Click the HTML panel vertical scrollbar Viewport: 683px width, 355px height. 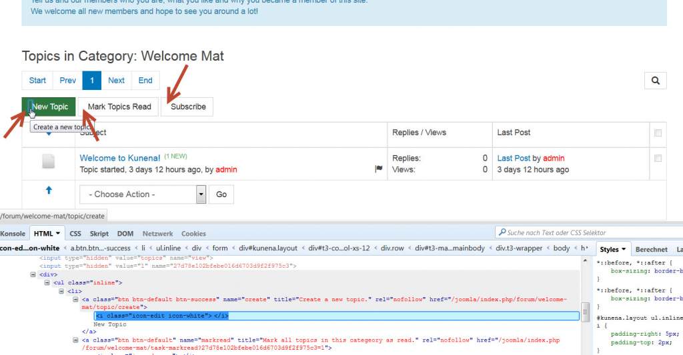(x=586, y=304)
